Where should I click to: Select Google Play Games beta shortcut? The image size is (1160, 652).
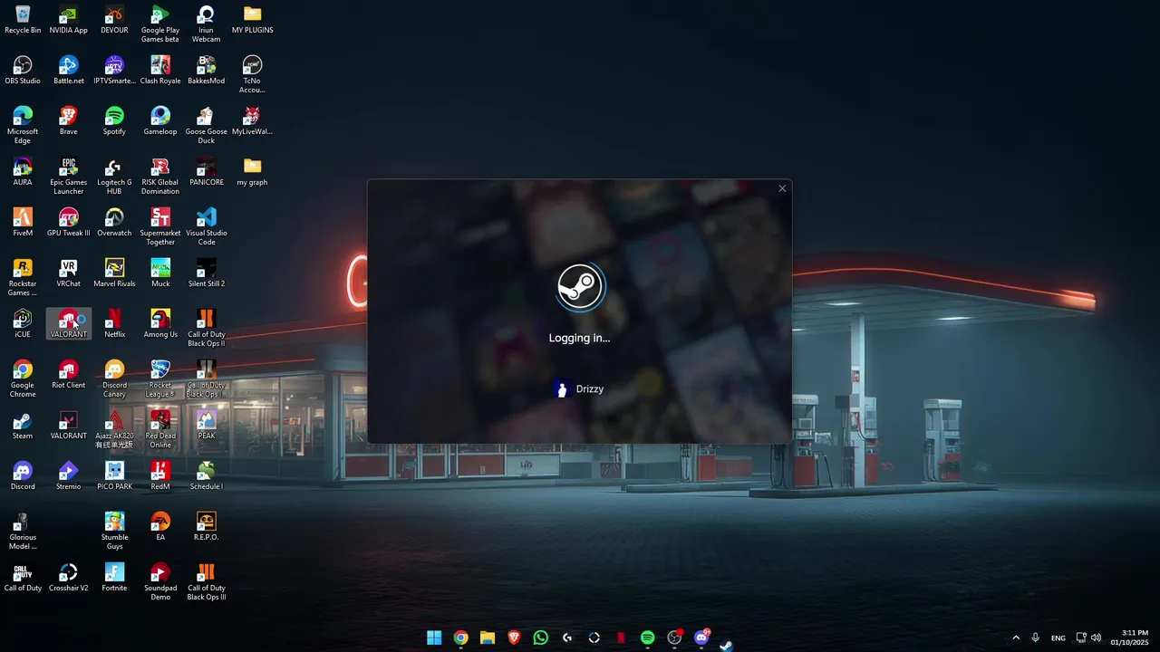[160, 24]
